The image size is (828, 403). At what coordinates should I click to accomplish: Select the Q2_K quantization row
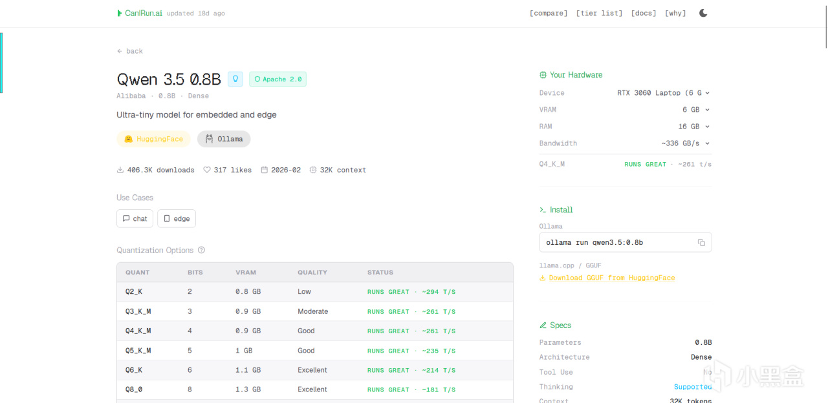coord(314,292)
